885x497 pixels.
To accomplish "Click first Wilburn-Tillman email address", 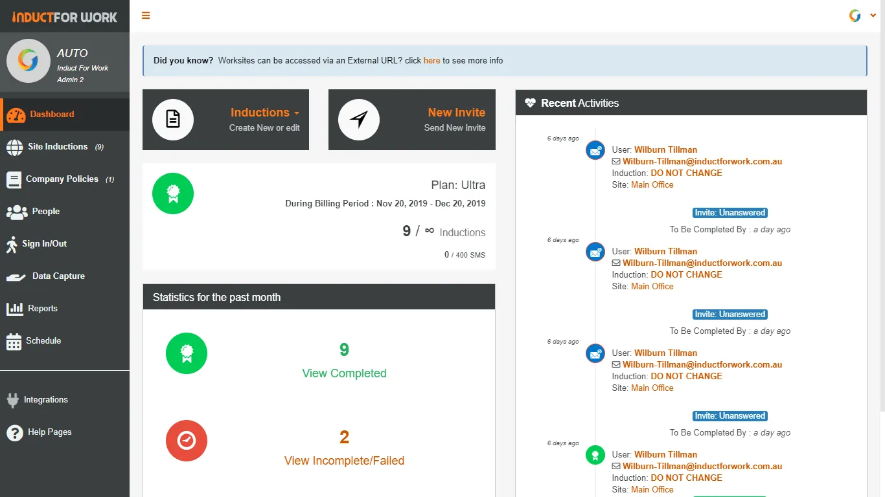I will tap(702, 162).
